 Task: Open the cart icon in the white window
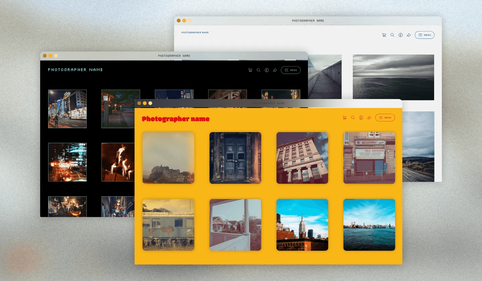[384, 35]
